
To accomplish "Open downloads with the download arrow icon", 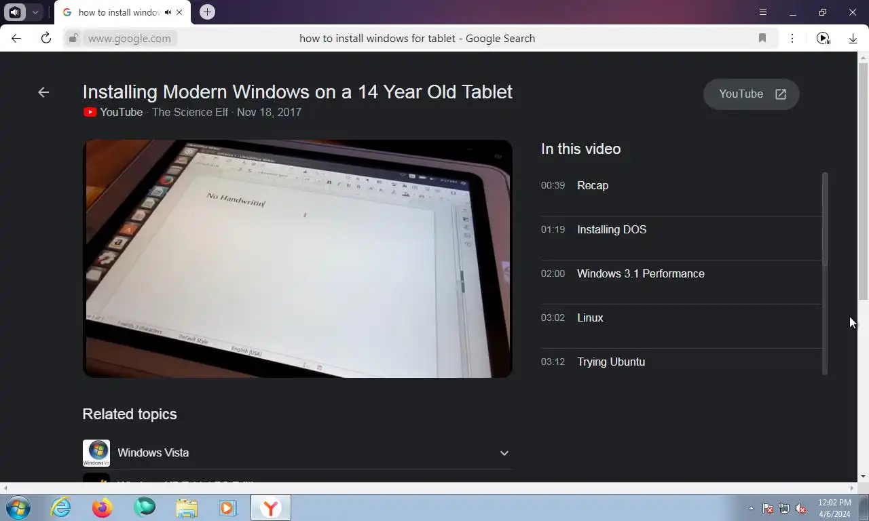I will [x=853, y=39].
